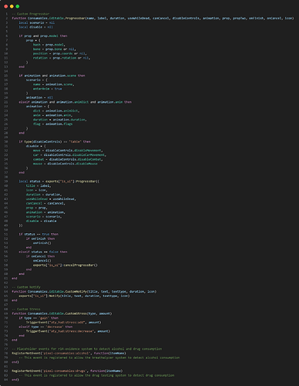Click the yellow minimize window dot

[12, 6]
